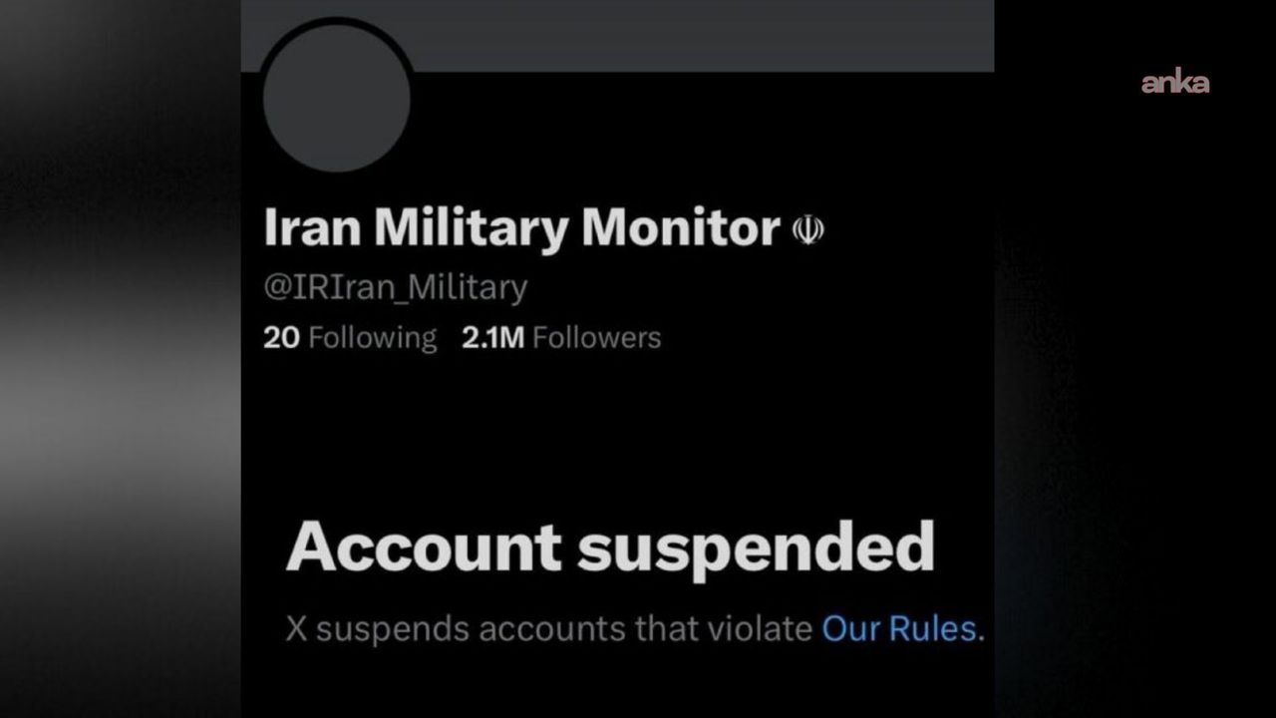
Task: Click the empty profile avatar circle
Action: pyautogui.click(x=337, y=100)
